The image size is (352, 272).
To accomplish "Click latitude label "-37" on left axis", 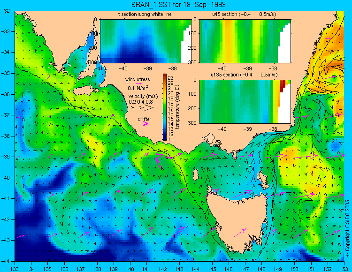I will pos(6,115).
